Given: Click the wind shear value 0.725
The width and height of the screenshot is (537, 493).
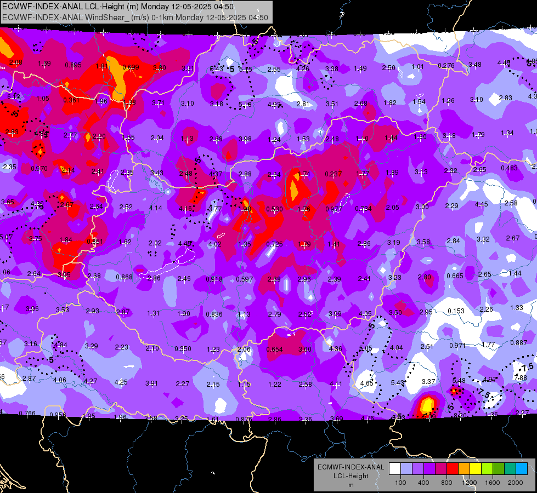Looking at the screenshot, I should tap(275, 244).
